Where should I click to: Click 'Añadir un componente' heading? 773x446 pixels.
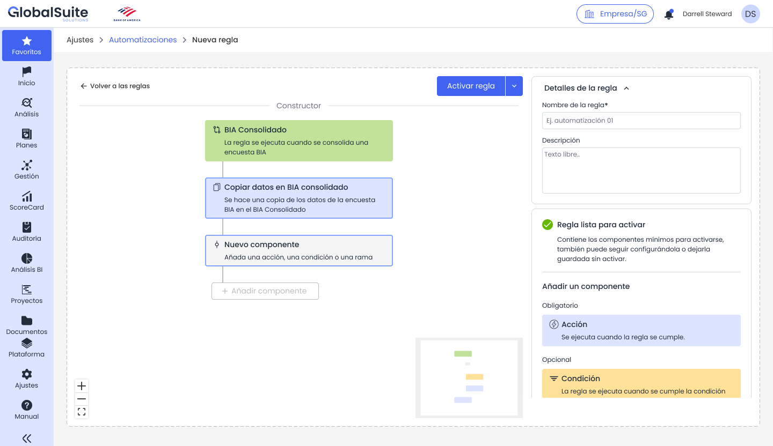pos(586,286)
